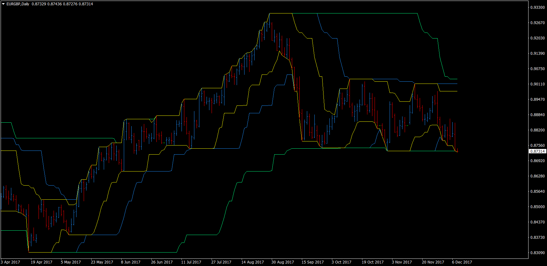This screenshot has height=266, width=547.
Task: Select the 5 May 2017 time marker
Action: [x=71, y=262]
